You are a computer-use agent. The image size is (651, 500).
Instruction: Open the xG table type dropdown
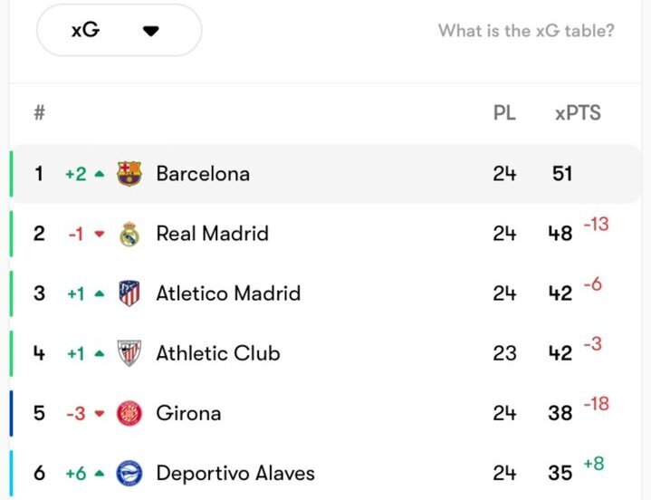point(119,30)
